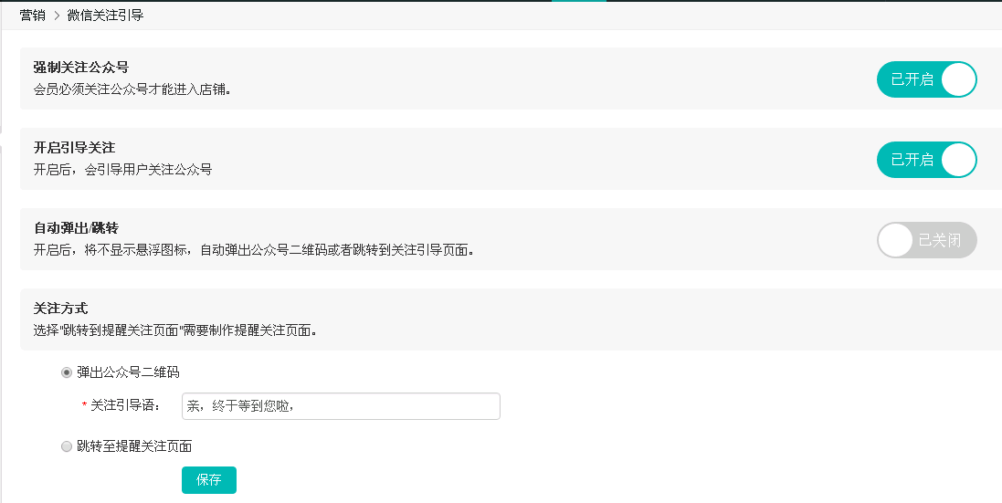The image size is (1002, 503).
Task: Click the breadcrumb chevron separator after 营销
Action: [x=57, y=16]
